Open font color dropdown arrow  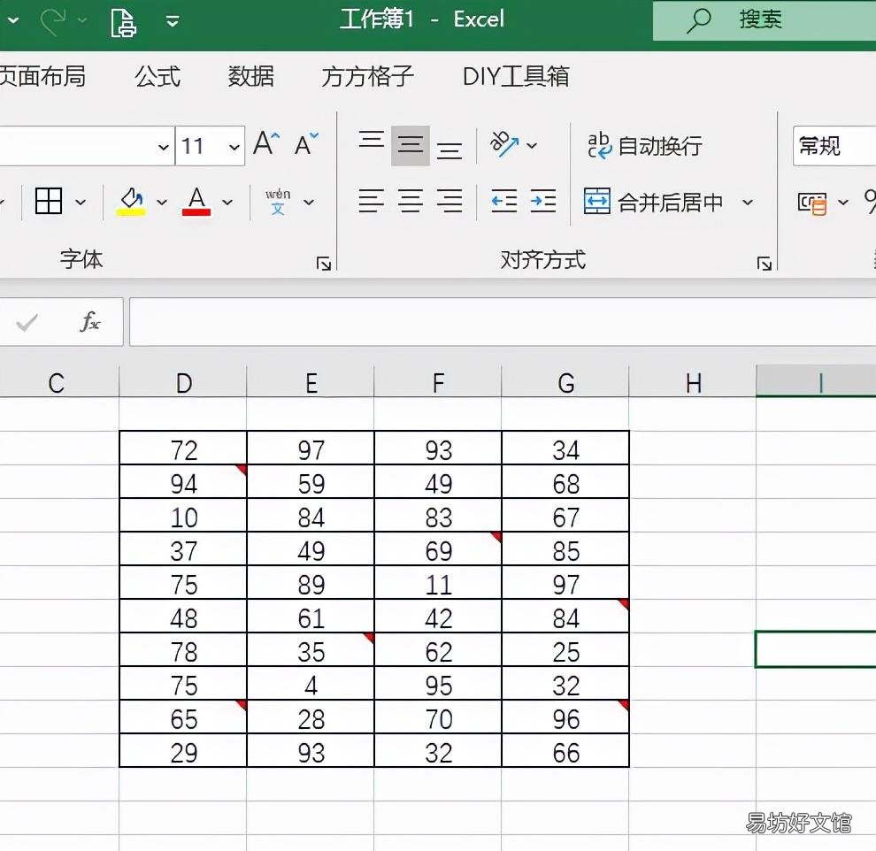point(227,203)
